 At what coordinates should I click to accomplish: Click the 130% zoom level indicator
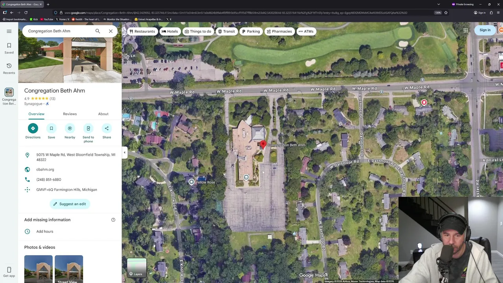coord(438,13)
